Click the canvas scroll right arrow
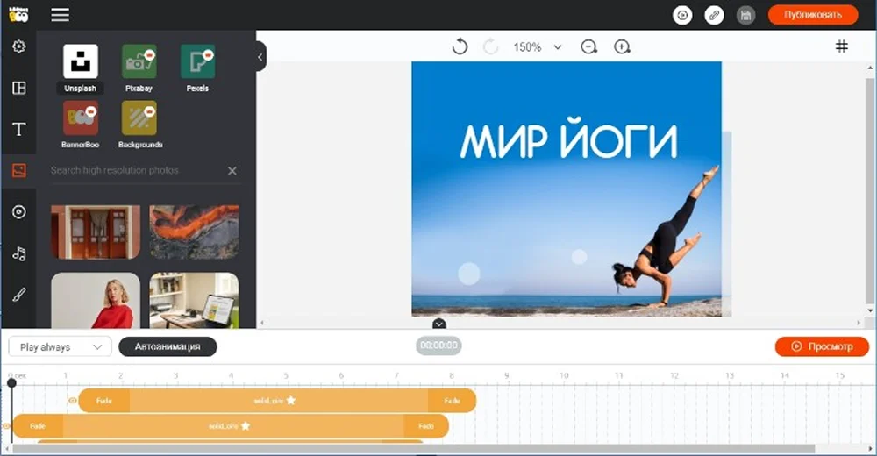Viewport: 877px width, 456px height. (859, 323)
